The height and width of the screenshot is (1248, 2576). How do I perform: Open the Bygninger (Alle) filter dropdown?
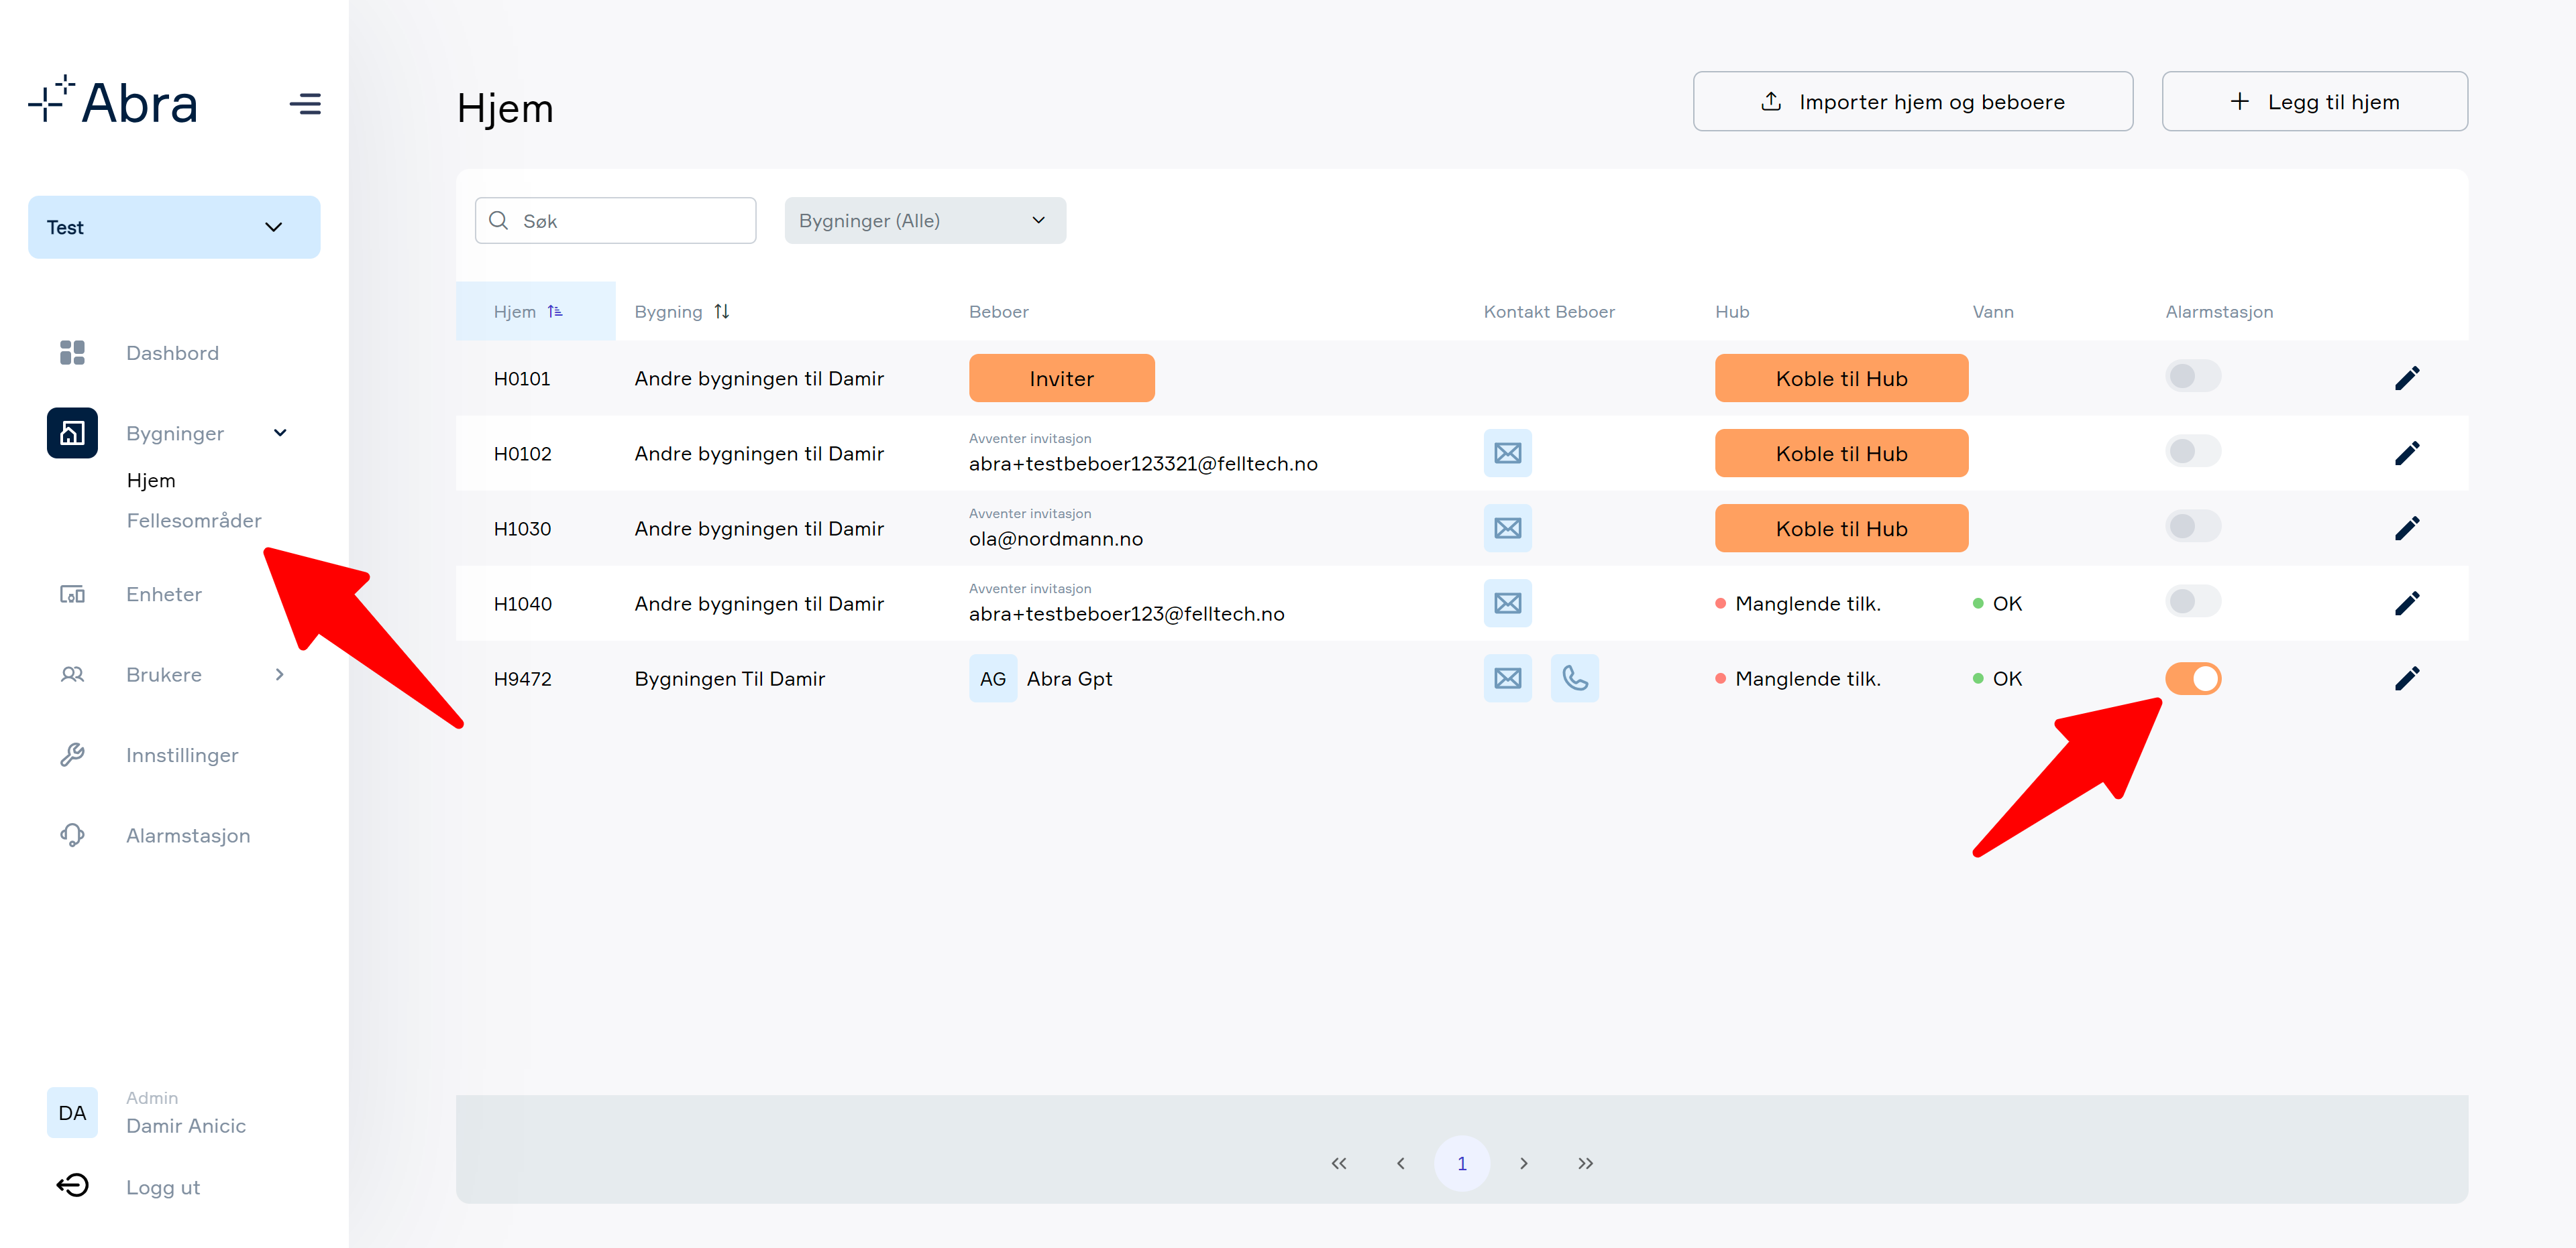click(x=925, y=221)
